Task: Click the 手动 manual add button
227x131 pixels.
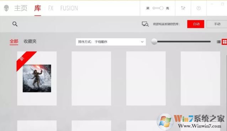Action: [x=217, y=24]
